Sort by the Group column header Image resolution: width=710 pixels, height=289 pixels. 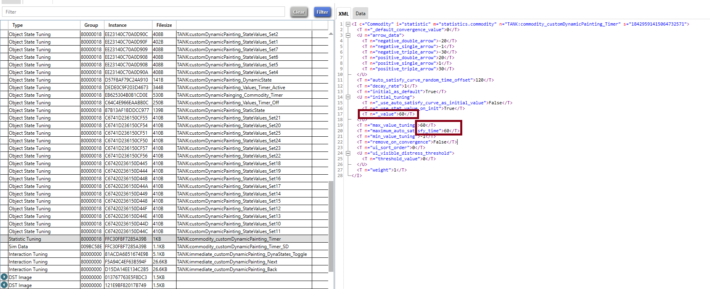pyautogui.click(x=92, y=25)
